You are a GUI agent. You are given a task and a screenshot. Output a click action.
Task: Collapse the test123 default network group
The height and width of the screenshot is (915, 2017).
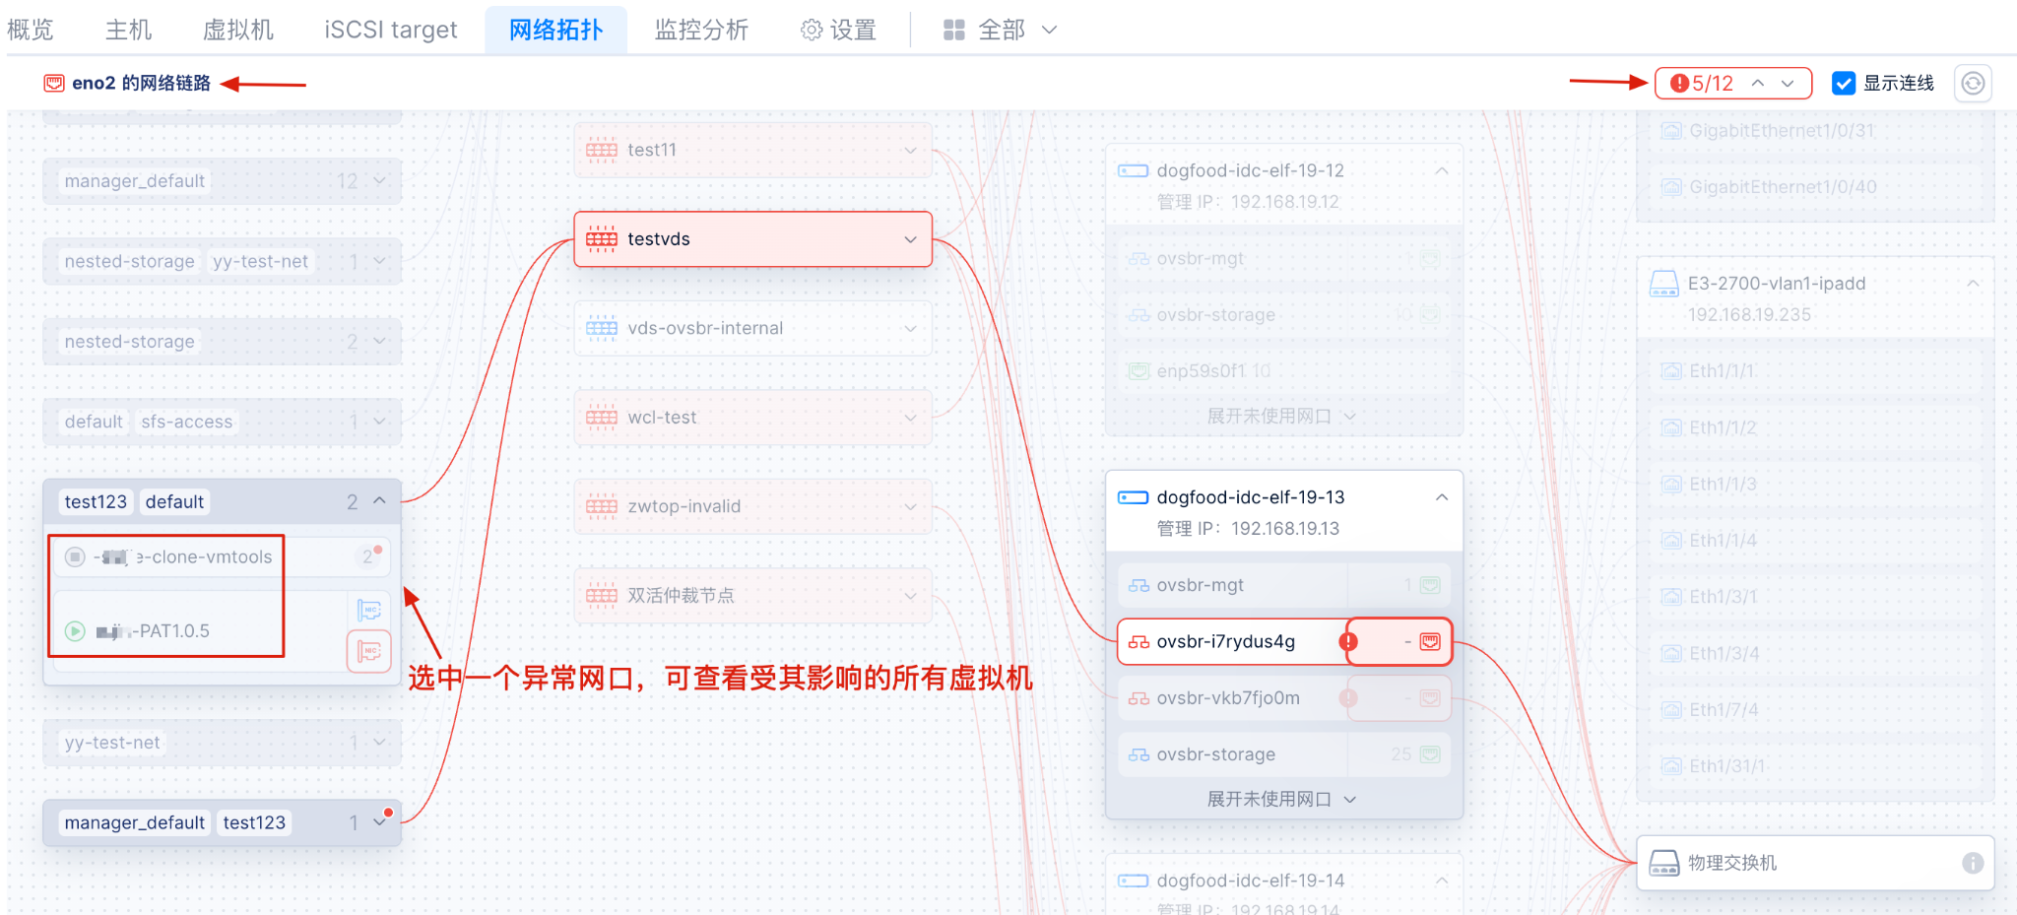379,501
